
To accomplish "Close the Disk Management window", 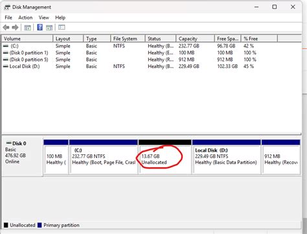I will point(293,7).
